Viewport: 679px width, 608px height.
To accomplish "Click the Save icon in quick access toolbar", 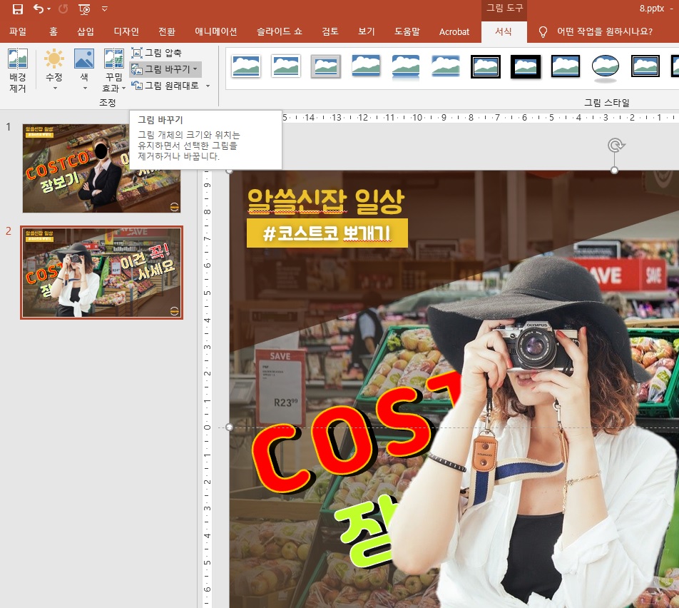I will [x=17, y=9].
